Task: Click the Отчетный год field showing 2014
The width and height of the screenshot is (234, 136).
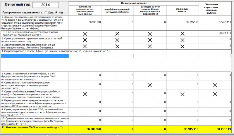Action: point(45,5)
